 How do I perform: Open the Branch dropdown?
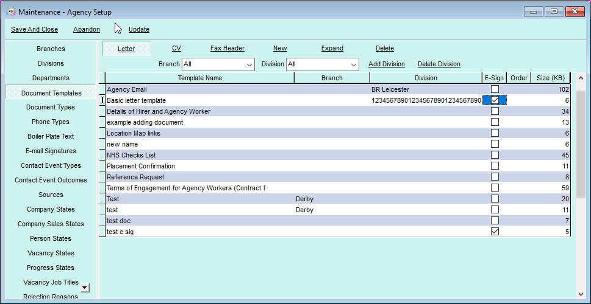point(218,64)
